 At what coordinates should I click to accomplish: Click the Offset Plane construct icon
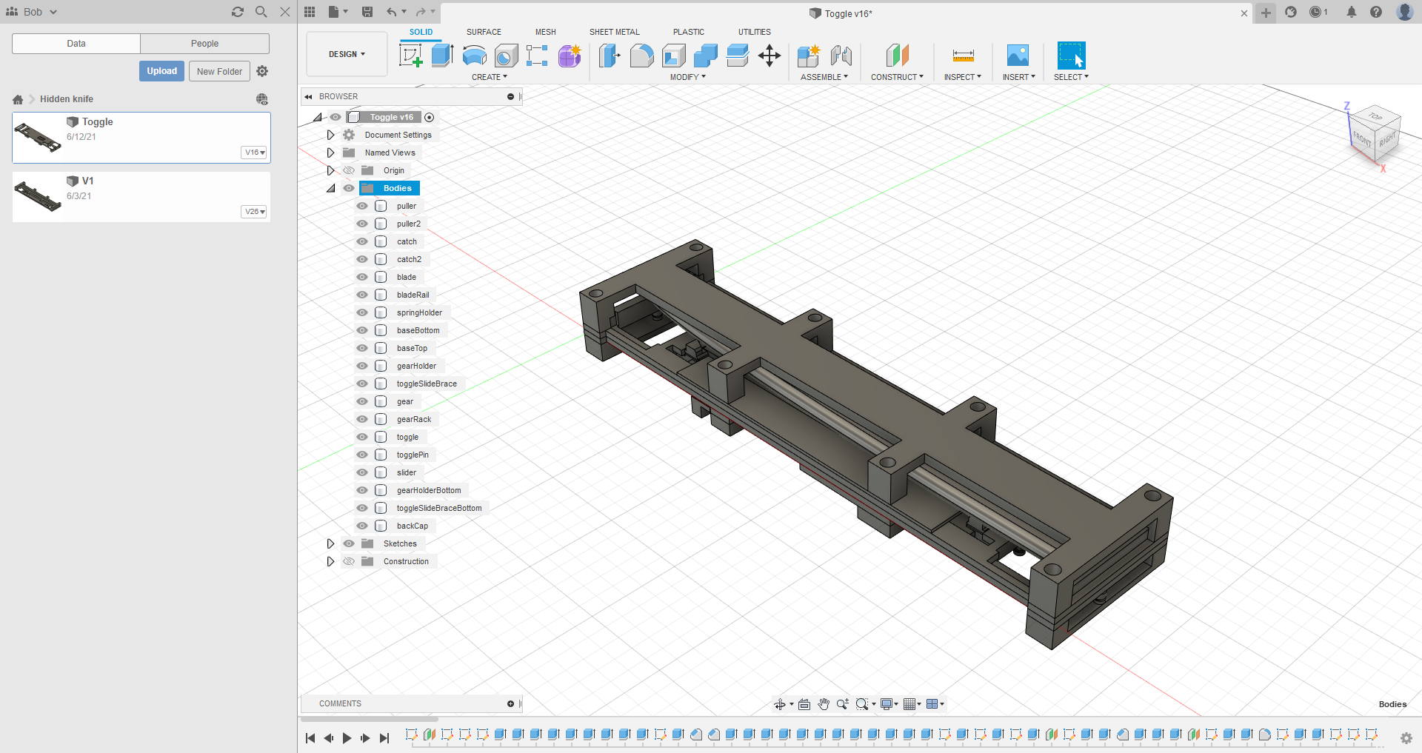(897, 56)
